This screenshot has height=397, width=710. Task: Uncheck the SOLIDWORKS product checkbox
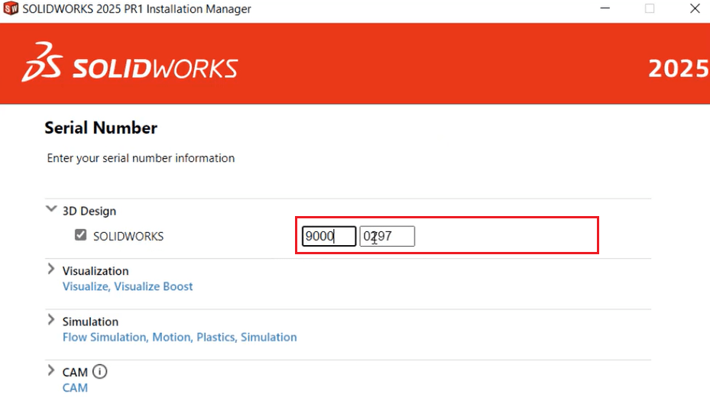coord(80,236)
